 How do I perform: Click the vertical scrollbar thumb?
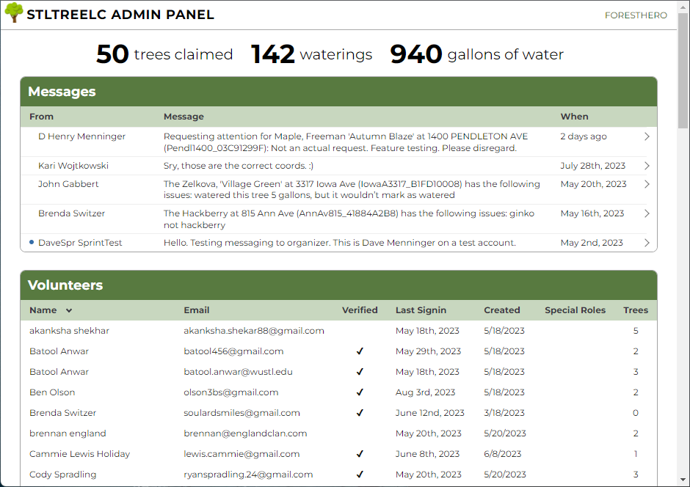(x=683, y=70)
